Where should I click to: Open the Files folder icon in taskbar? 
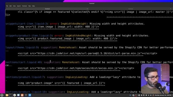tap(7, 95)
